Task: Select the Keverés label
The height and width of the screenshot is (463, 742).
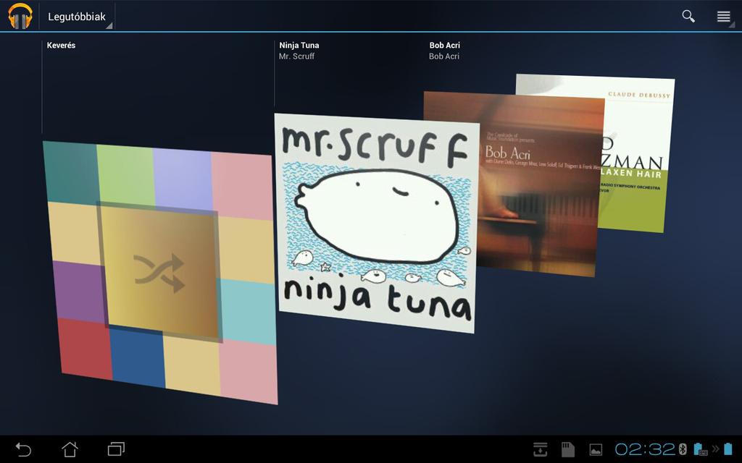Action: point(61,46)
